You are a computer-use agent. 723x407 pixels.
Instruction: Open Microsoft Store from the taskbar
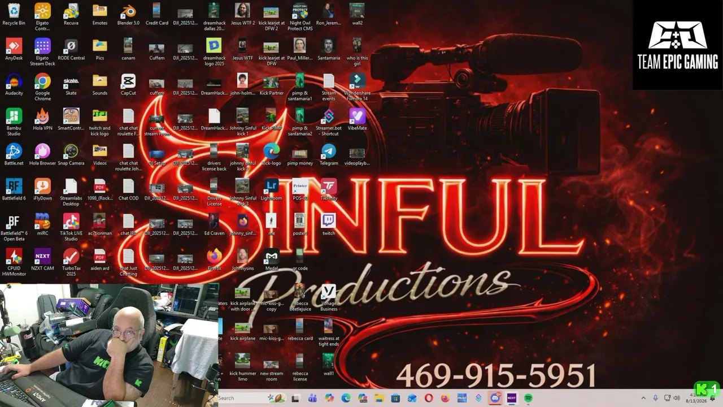point(395,398)
